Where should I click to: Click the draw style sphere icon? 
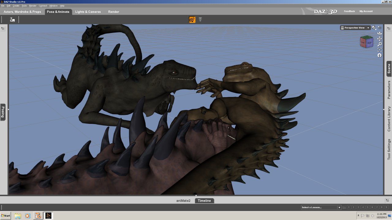[374, 28]
